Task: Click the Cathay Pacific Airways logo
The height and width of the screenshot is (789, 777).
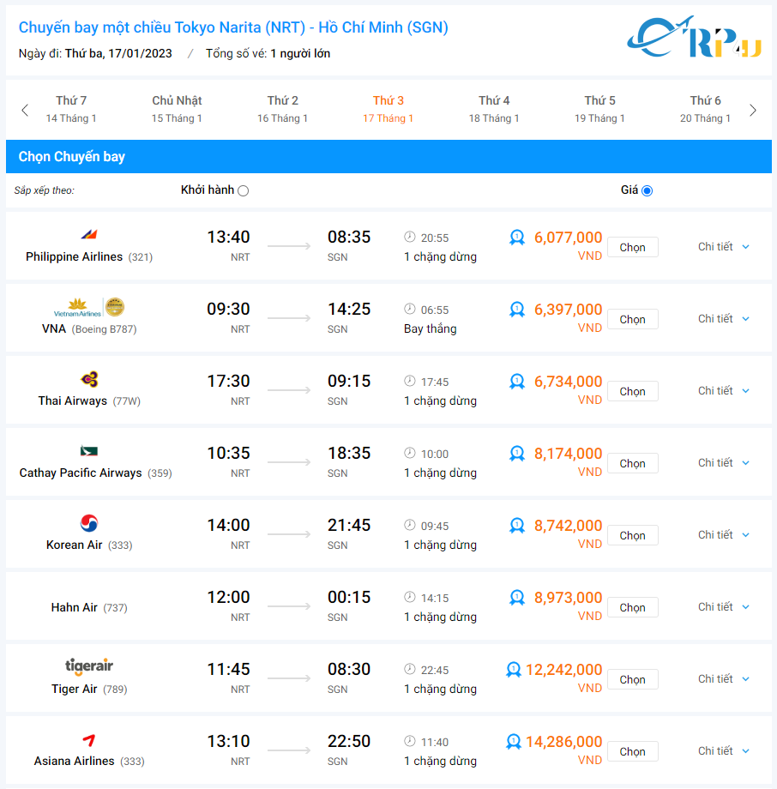Action: [89, 451]
